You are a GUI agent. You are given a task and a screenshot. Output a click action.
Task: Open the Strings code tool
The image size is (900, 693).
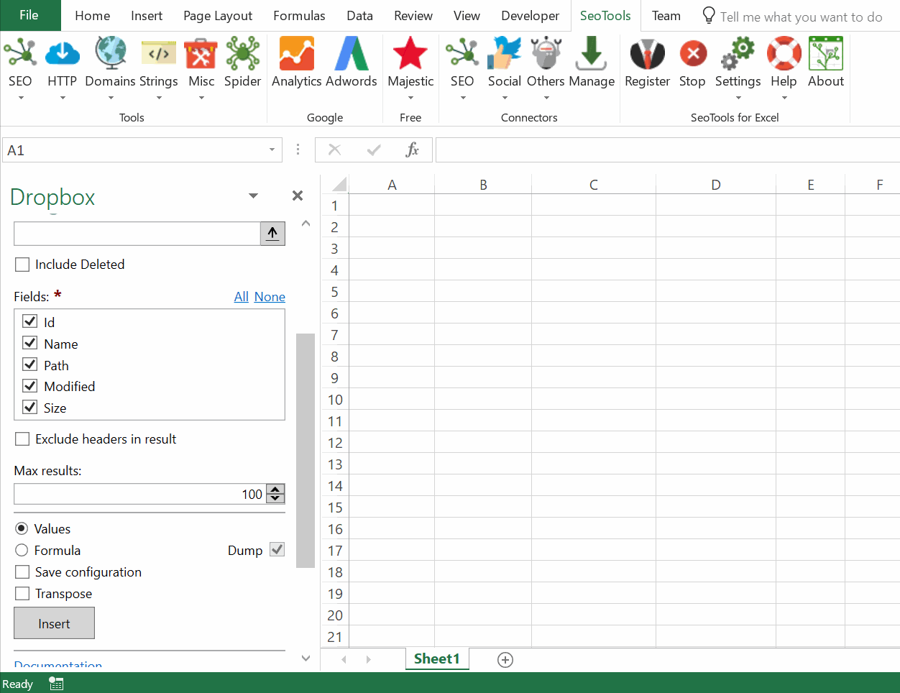coord(159,53)
